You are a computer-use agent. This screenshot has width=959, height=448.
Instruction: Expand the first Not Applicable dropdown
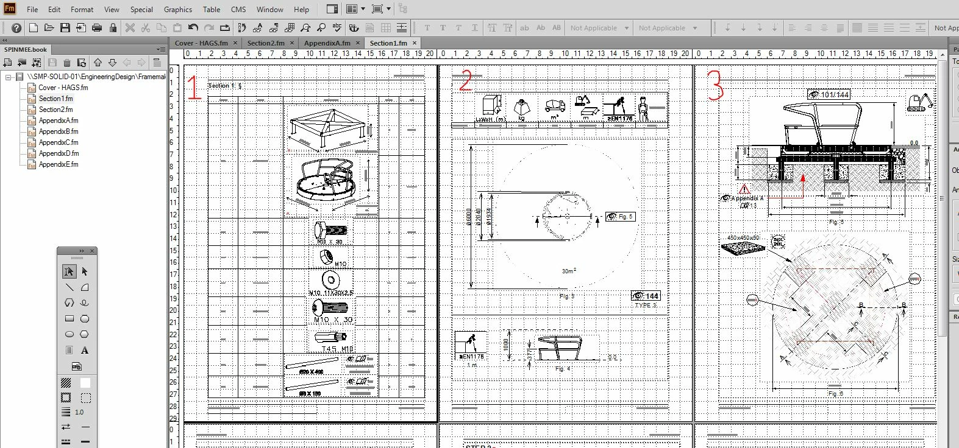coord(599,27)
